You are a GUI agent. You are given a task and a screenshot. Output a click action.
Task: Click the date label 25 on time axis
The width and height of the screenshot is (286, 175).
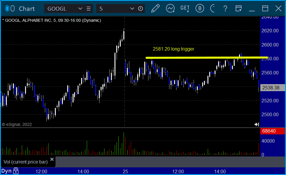tap(125, 171)
